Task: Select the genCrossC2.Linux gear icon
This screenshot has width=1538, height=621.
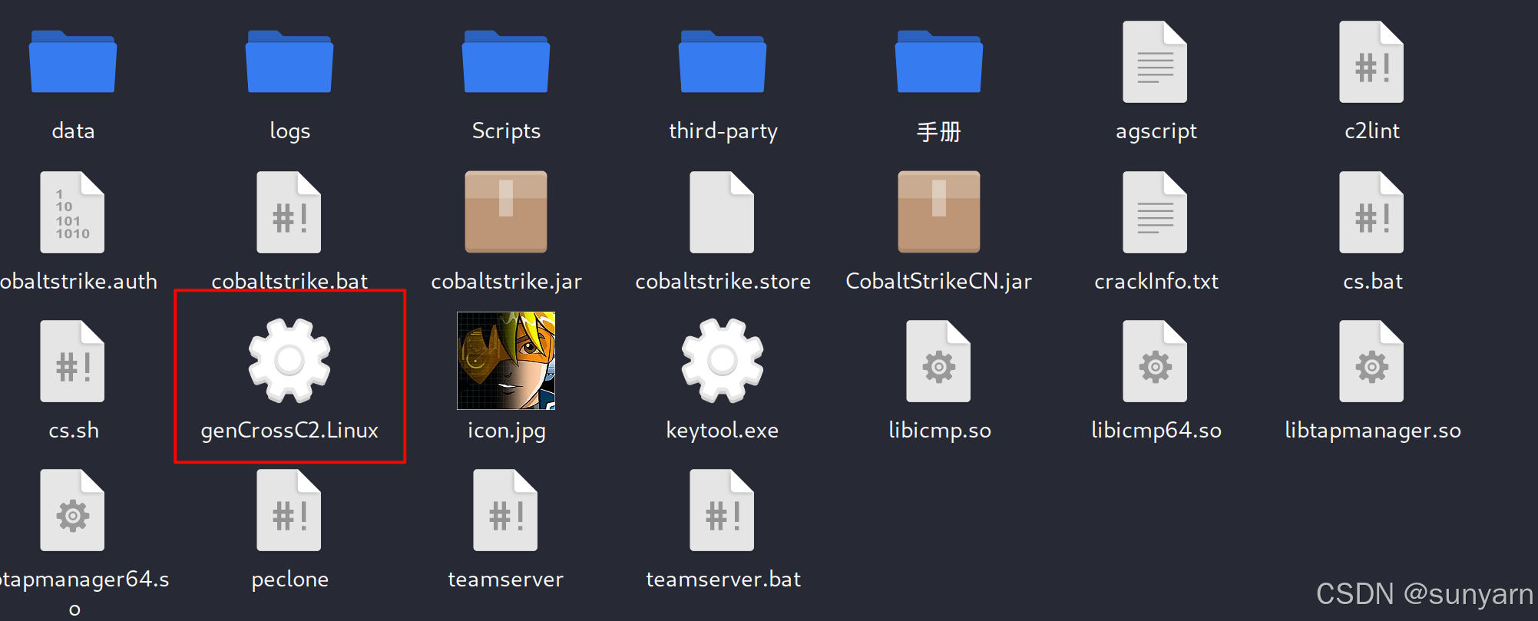Action: (289, 361)
